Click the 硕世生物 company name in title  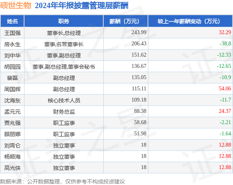point(16,6)
